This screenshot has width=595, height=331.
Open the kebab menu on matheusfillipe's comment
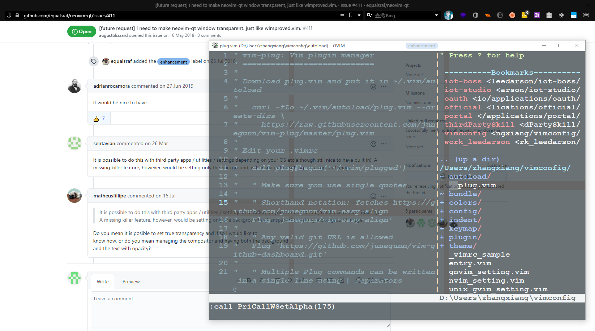pyautogui.click(x=384, y=196)
